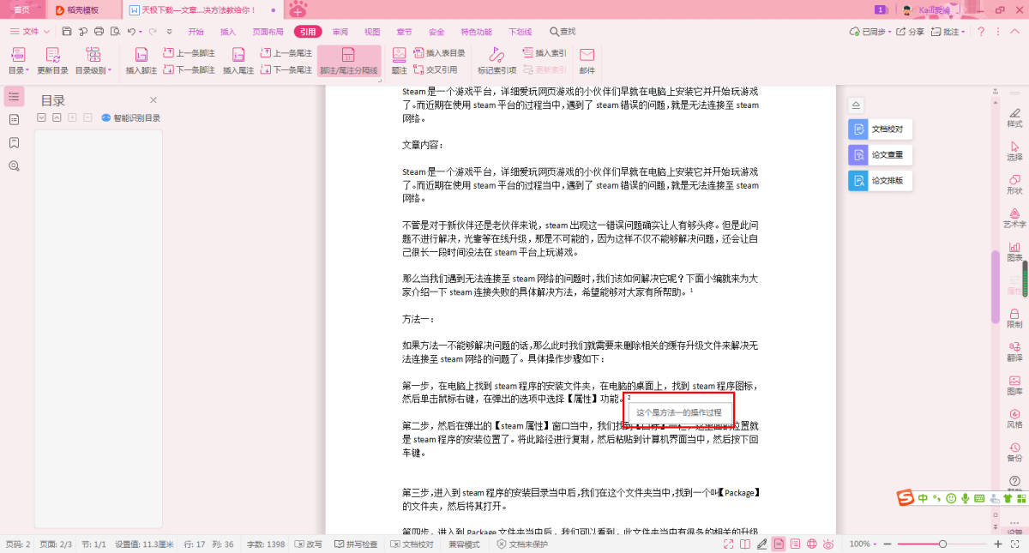Viewport: 1029px width, 553px height.
Task: Switch to the 页面布局 ribbon tab
Action: pos(268,32)
